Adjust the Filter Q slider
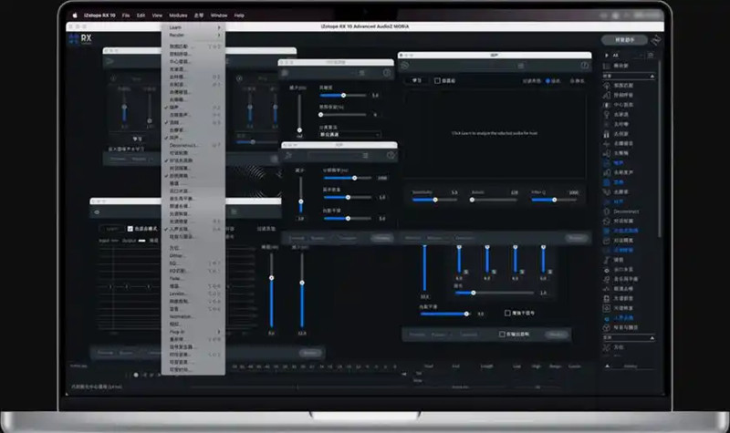Image resolution: width=730 pixels, height=433 pixels. coord(554,200)
